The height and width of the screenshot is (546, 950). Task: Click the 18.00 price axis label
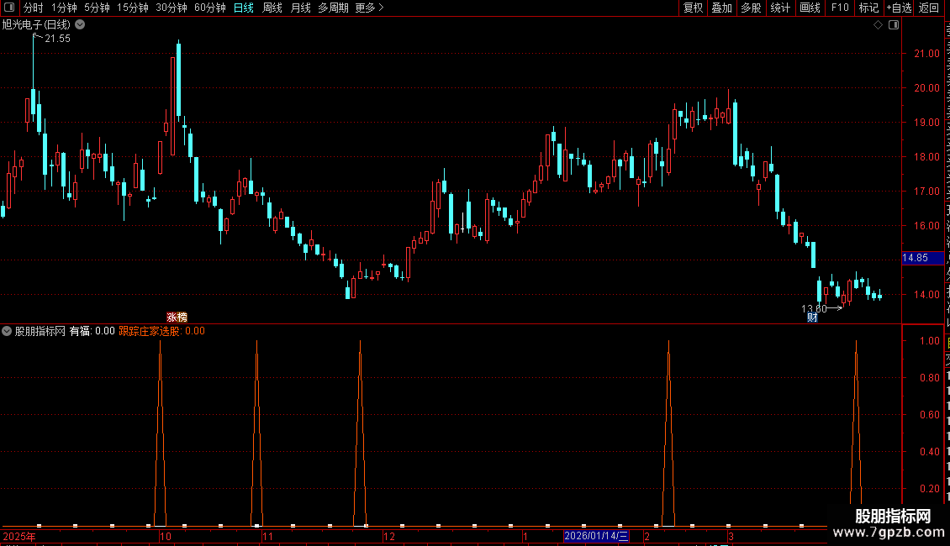click(927, 157)
